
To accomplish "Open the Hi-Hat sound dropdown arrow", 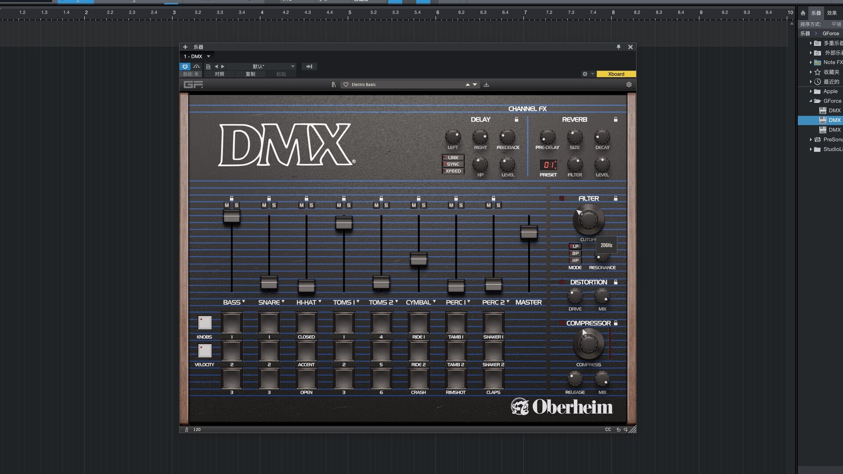I will (320, 302).
